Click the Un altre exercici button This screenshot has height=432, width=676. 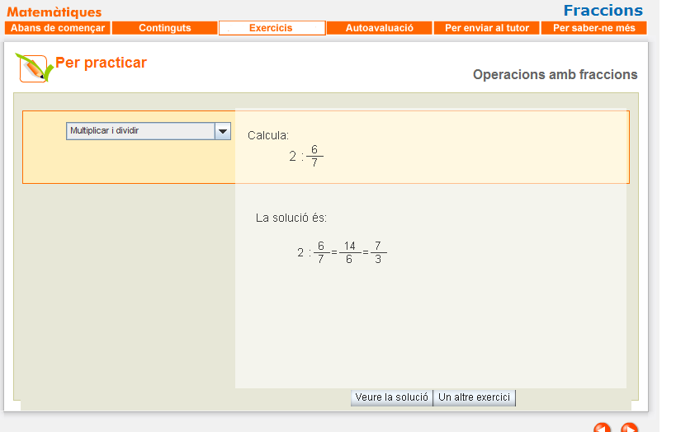[x=475, y=397]
